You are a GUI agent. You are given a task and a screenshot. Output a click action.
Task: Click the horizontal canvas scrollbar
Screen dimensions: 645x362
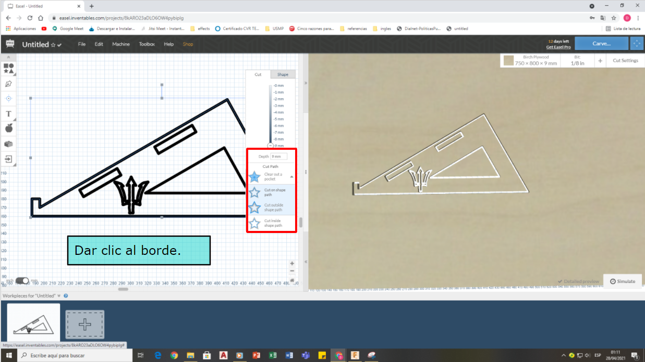[x=123, y=289]
